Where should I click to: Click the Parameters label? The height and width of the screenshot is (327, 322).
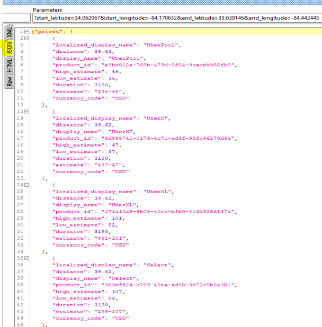click(47, 10)
